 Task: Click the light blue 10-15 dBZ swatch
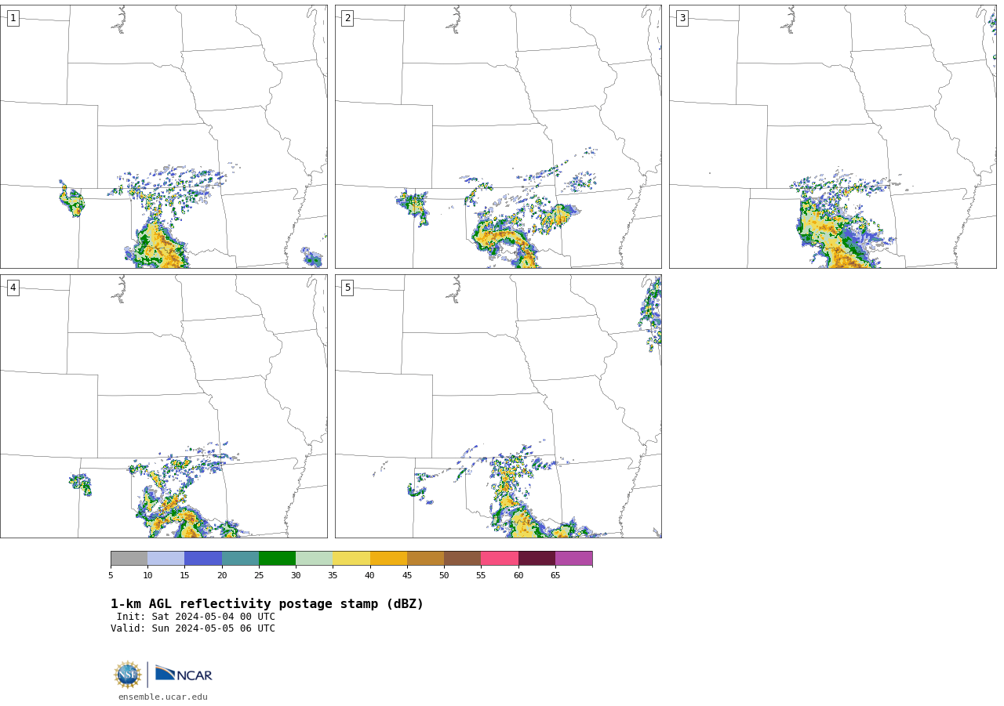point(166,559)
